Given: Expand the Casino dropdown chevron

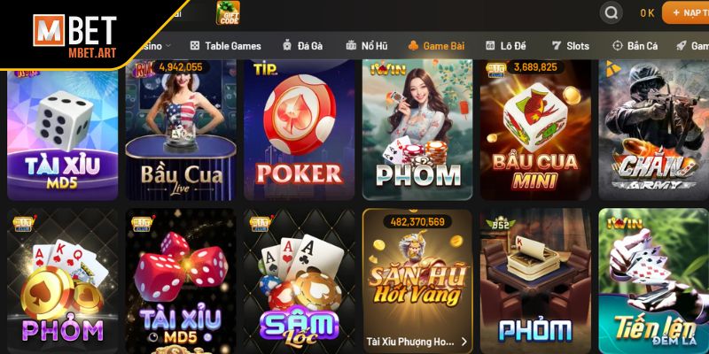Looking at the screenshot, I should 168,46.
